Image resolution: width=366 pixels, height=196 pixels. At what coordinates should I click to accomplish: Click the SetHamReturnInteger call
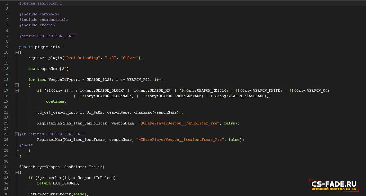(x=49, y=194)
